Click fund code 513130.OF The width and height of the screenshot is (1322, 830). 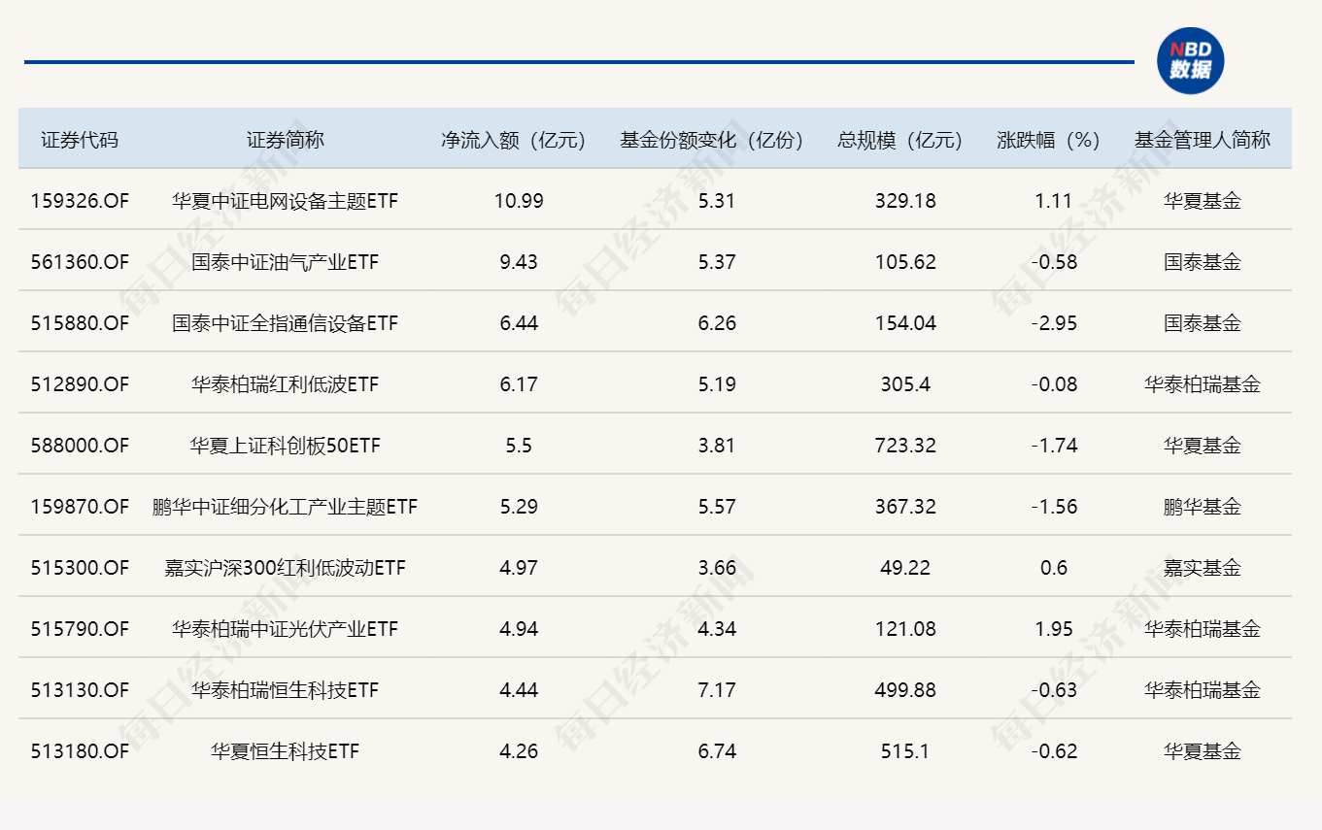coord(80,690)
